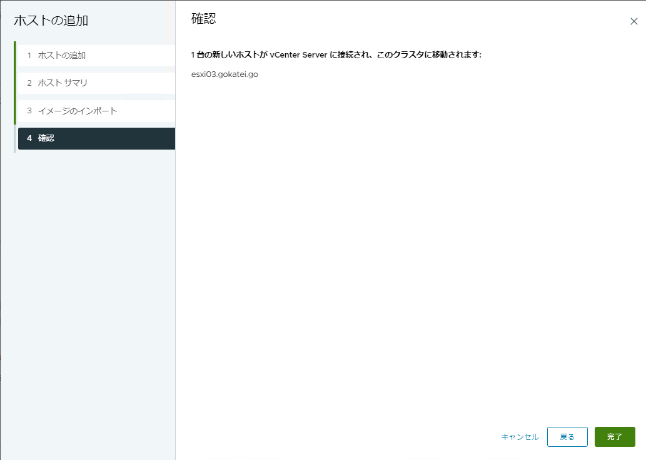Click the dark highlight of the current step
The height and width of the screenshot is (460, 646).
click(x=125, y=138)
